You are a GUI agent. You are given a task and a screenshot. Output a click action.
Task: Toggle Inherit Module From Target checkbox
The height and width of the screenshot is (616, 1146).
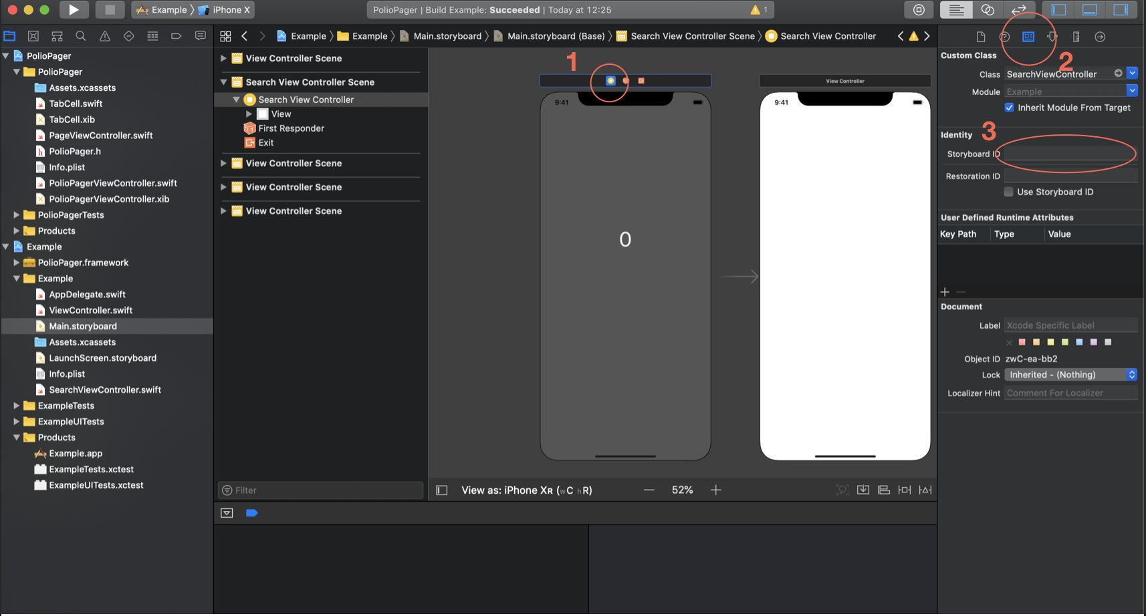pyautogui.click(x=1010, y=108)
